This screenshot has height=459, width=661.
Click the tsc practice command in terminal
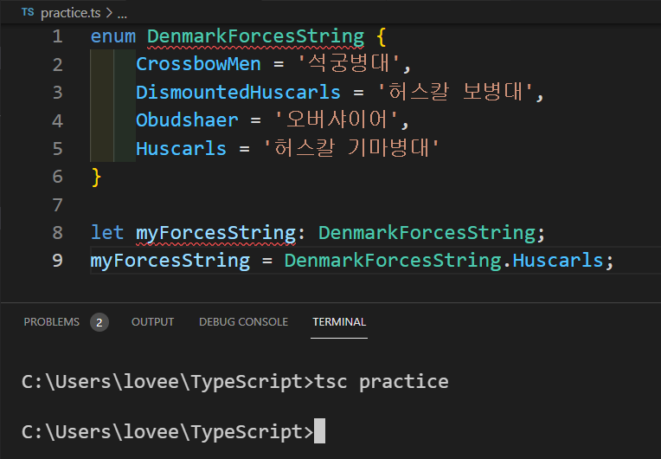click(381, 382)
